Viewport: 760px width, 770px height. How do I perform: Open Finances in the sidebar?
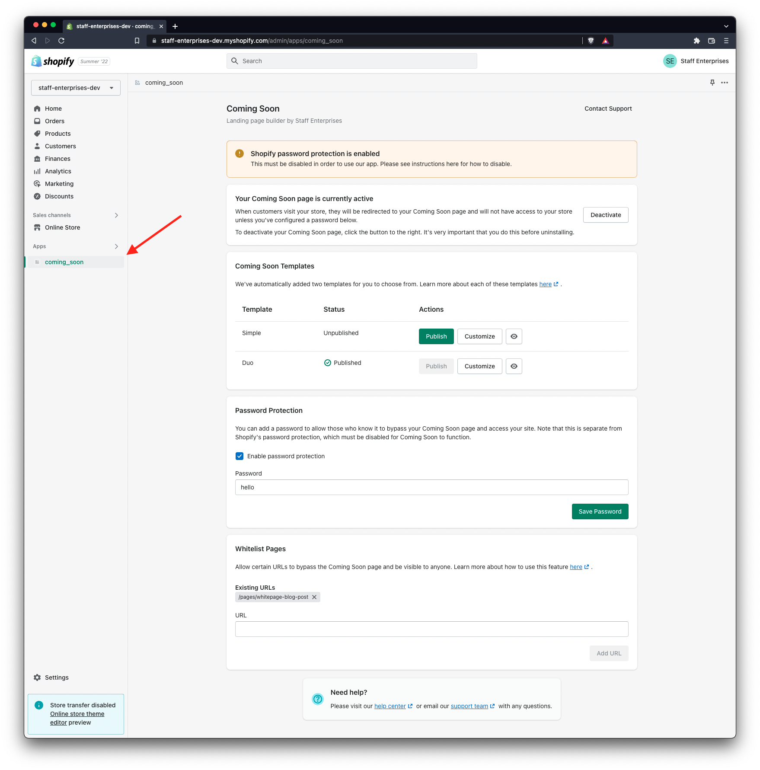click(x=57, y=159)
